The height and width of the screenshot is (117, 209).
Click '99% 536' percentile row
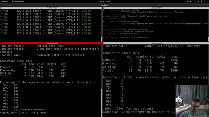tap(11, 107)
